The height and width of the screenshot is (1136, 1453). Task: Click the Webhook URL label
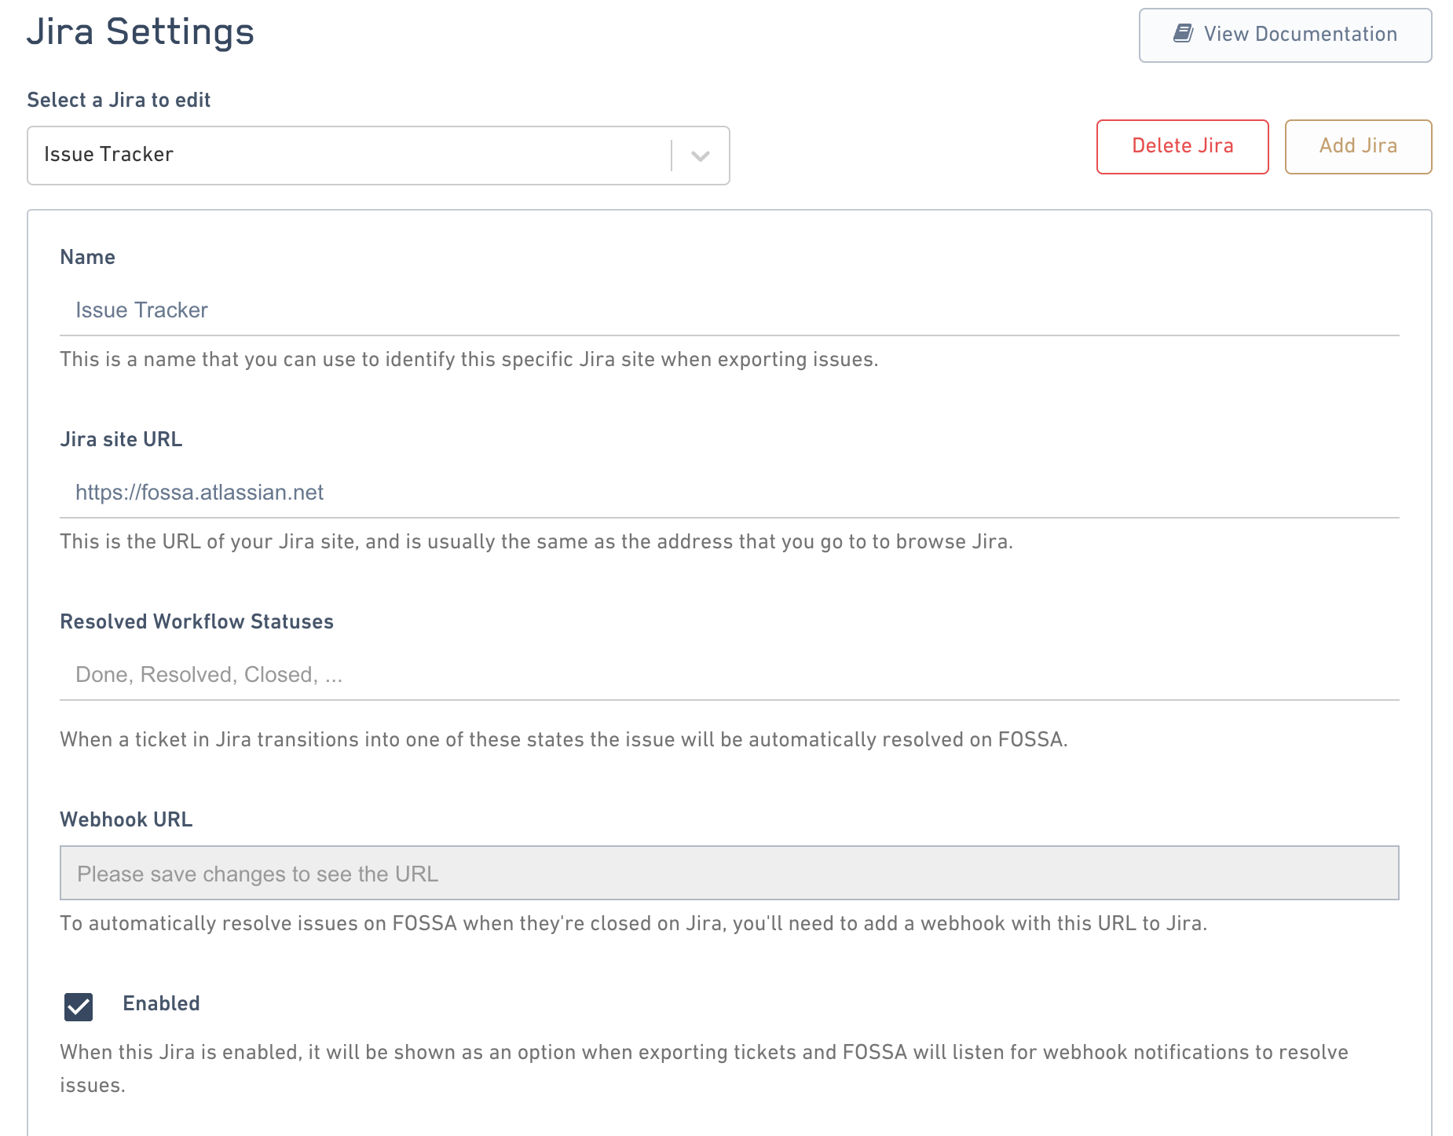coord(126,819)
